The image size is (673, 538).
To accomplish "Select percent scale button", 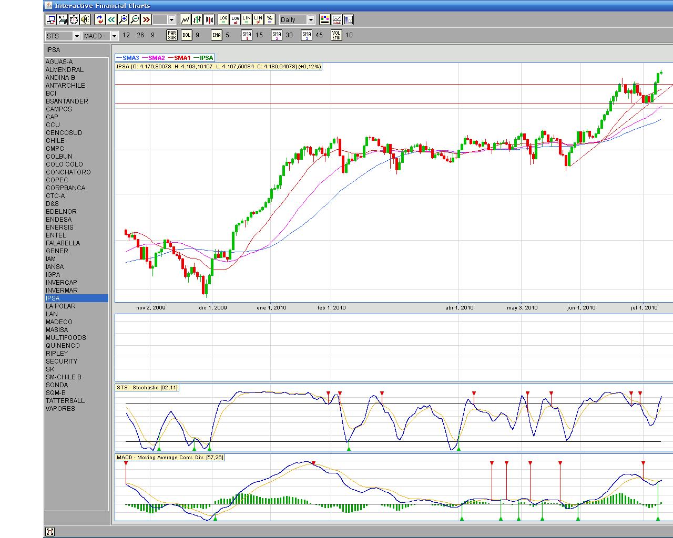I will click(x=270, y=19).
